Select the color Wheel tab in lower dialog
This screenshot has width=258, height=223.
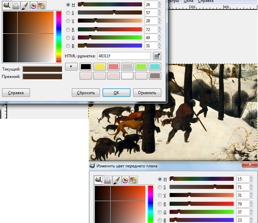point(125,180)
